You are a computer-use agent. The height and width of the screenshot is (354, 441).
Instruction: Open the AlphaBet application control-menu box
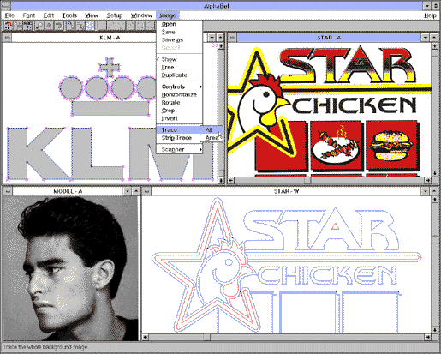[x=6, y=6]
